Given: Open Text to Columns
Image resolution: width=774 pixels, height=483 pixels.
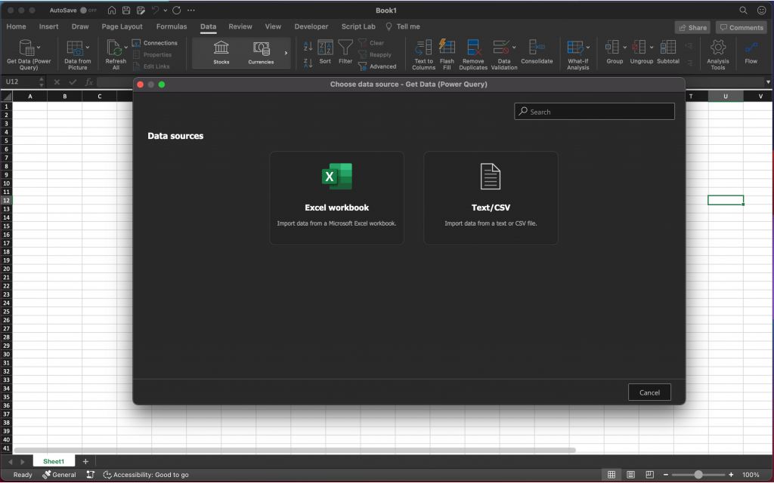Looking at the screenshot, I should click(423, 54).
